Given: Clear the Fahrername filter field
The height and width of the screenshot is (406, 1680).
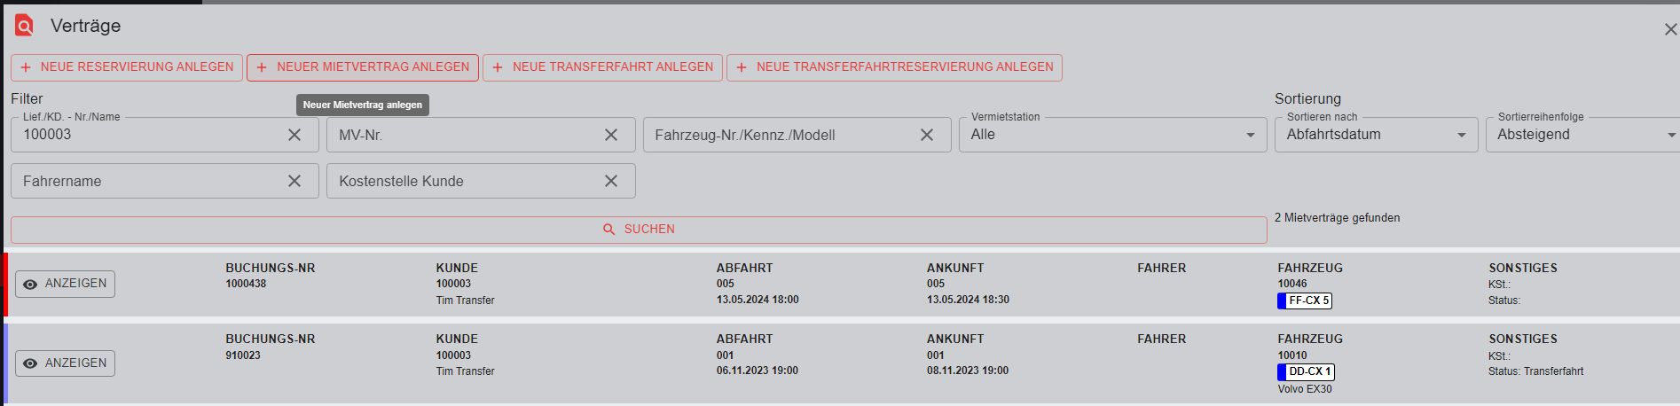Looking at the screenshot, I should (x=294, y=181).
